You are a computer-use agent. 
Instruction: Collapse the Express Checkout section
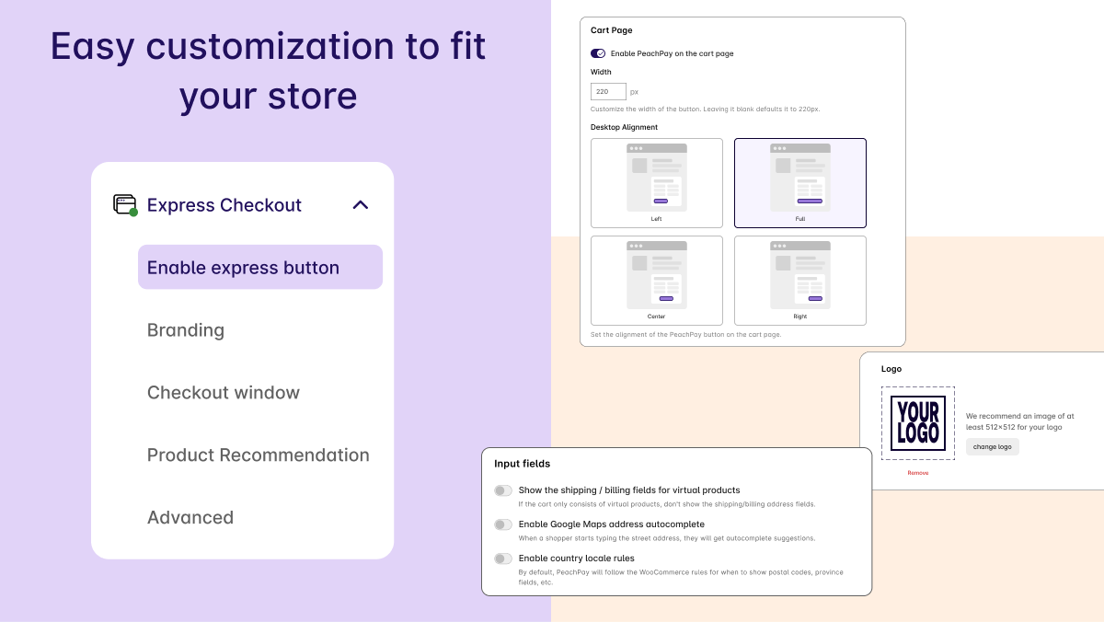click(360, 205)
